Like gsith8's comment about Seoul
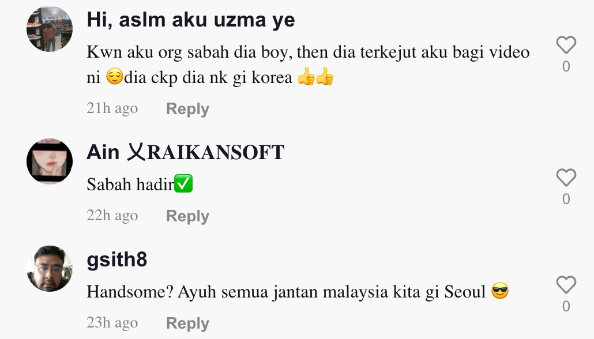The image size is (594, 339). pos(566,285)
